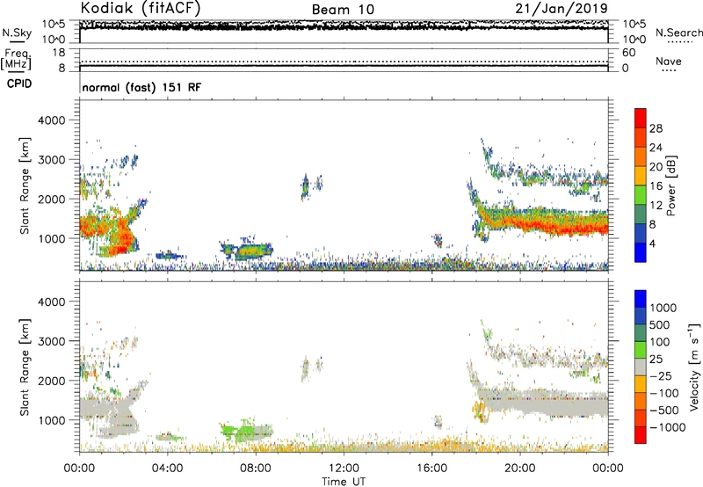Screen dimensions: 703x487
Task: Click the "20" value on the power colorbar
Action: click(656, 167)
